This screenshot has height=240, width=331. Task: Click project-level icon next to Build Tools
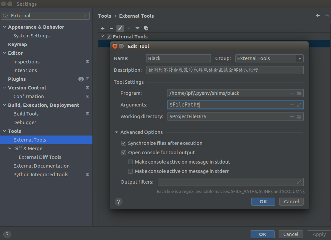pyautogui.click(x=88, y=113)
